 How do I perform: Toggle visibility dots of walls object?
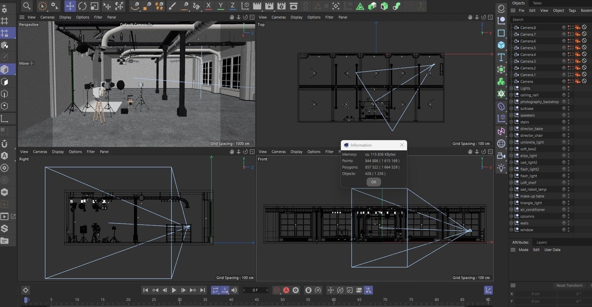568,223
